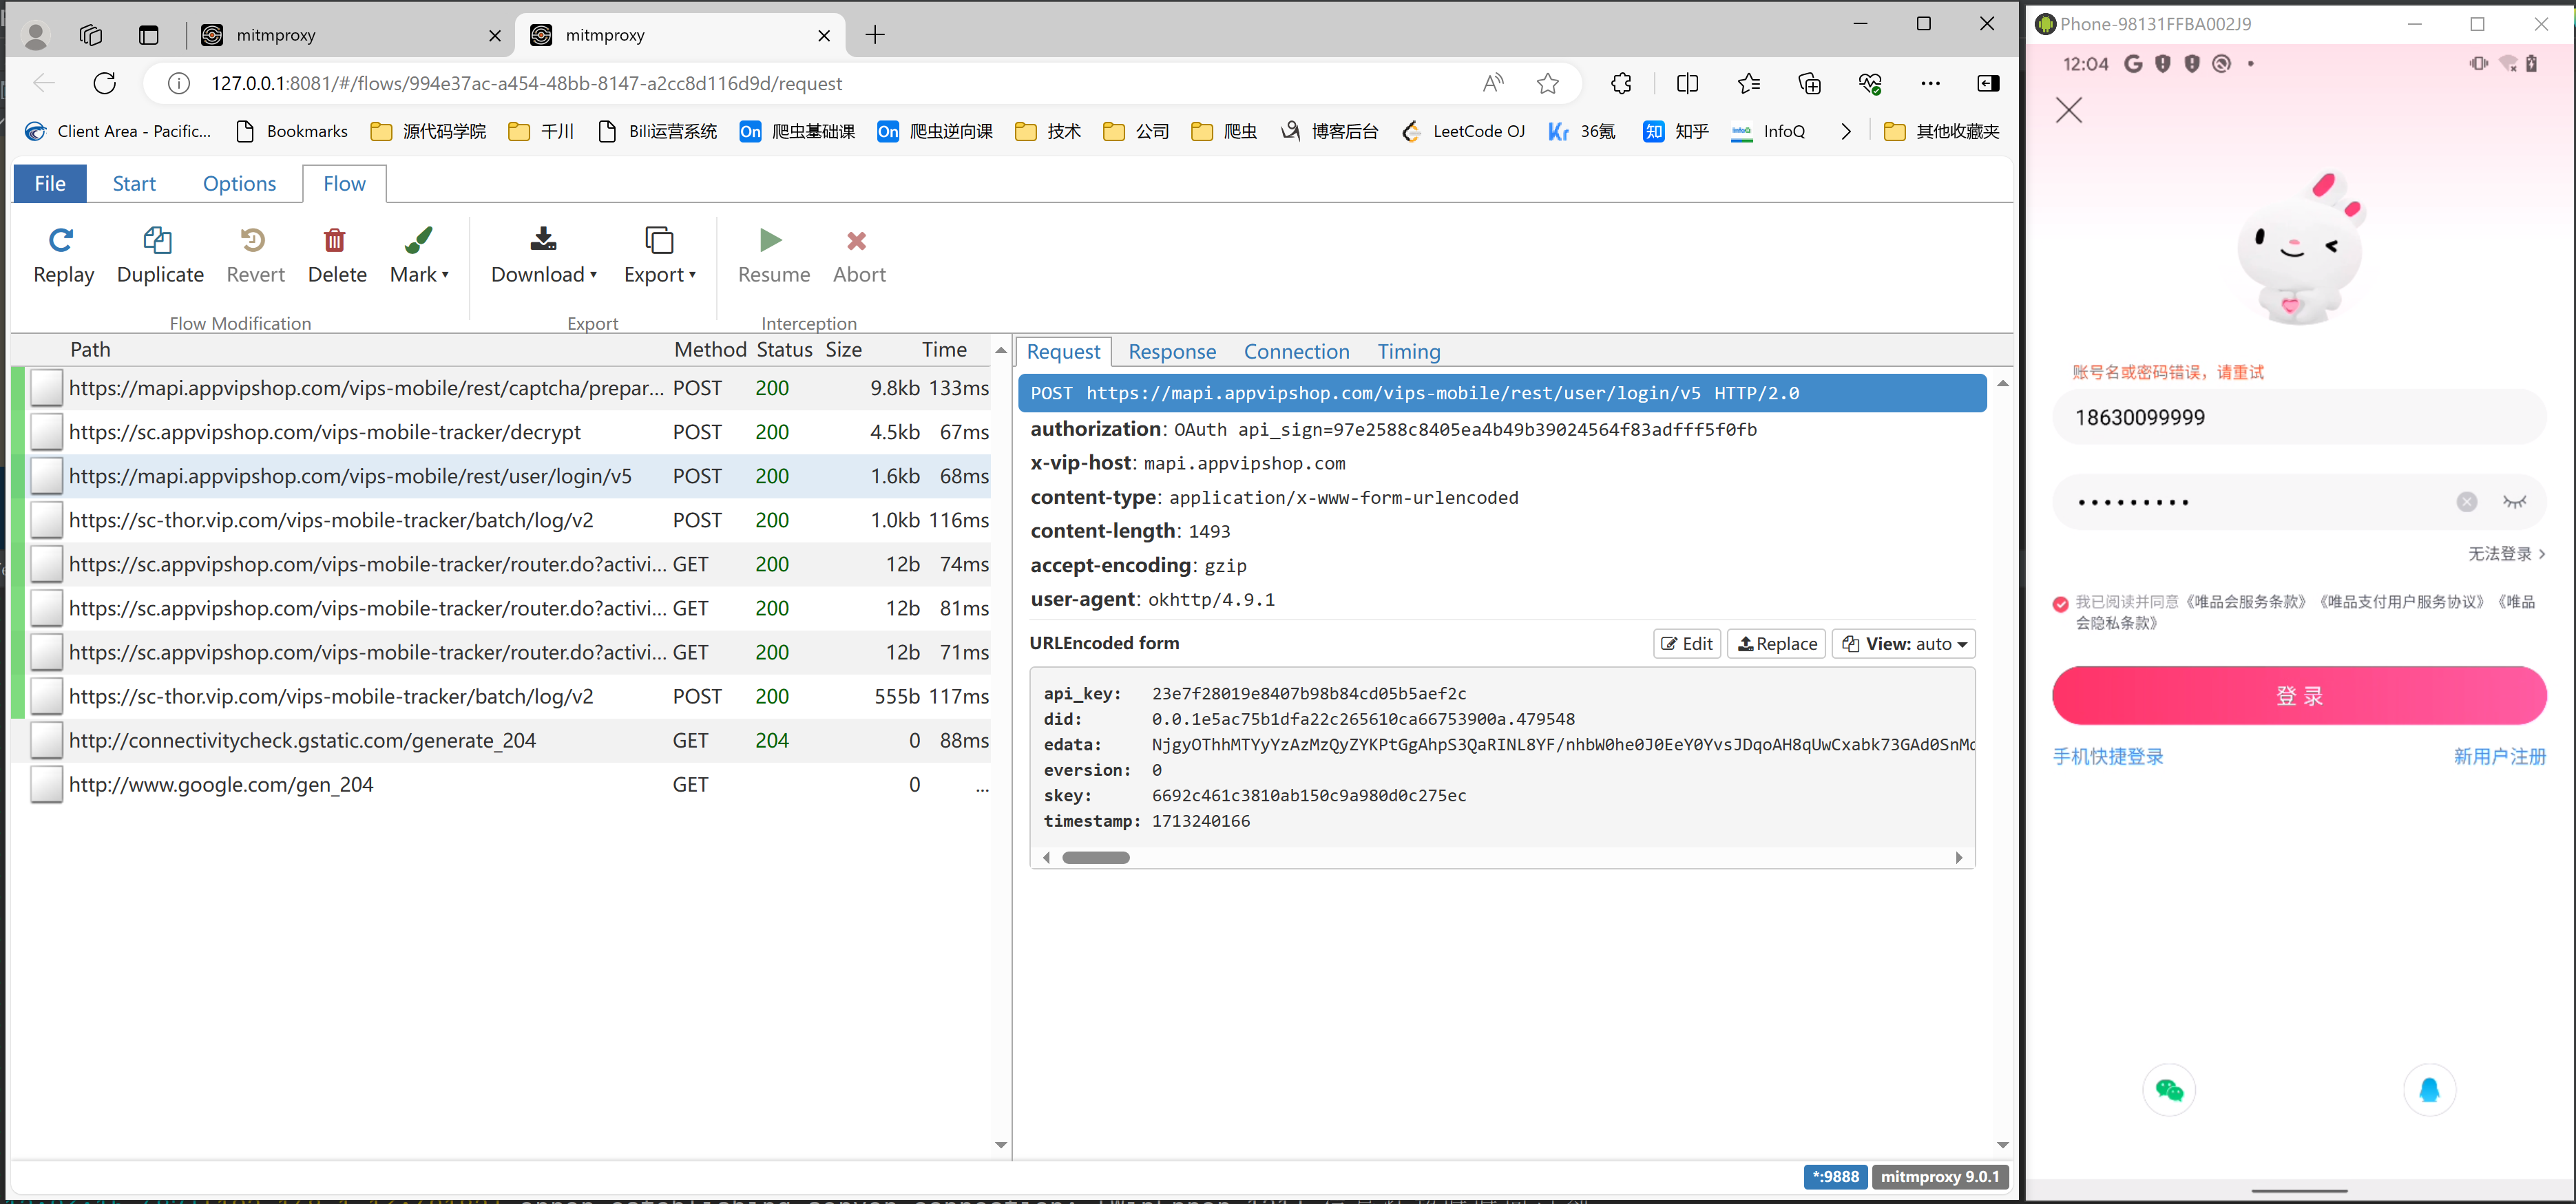Open browser settings and more menu
Image resolution: width=2576 pixels, height=1204 pixels.
click(x=1930, y=83)
